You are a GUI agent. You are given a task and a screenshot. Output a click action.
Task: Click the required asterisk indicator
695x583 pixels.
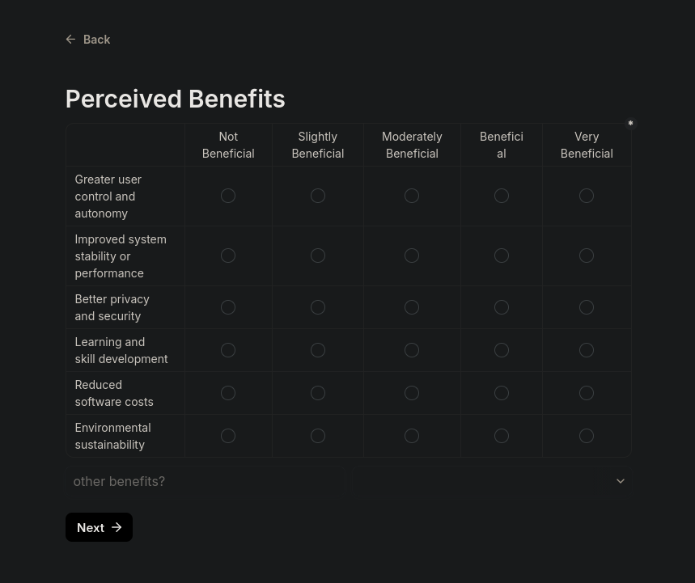[630, 124]
